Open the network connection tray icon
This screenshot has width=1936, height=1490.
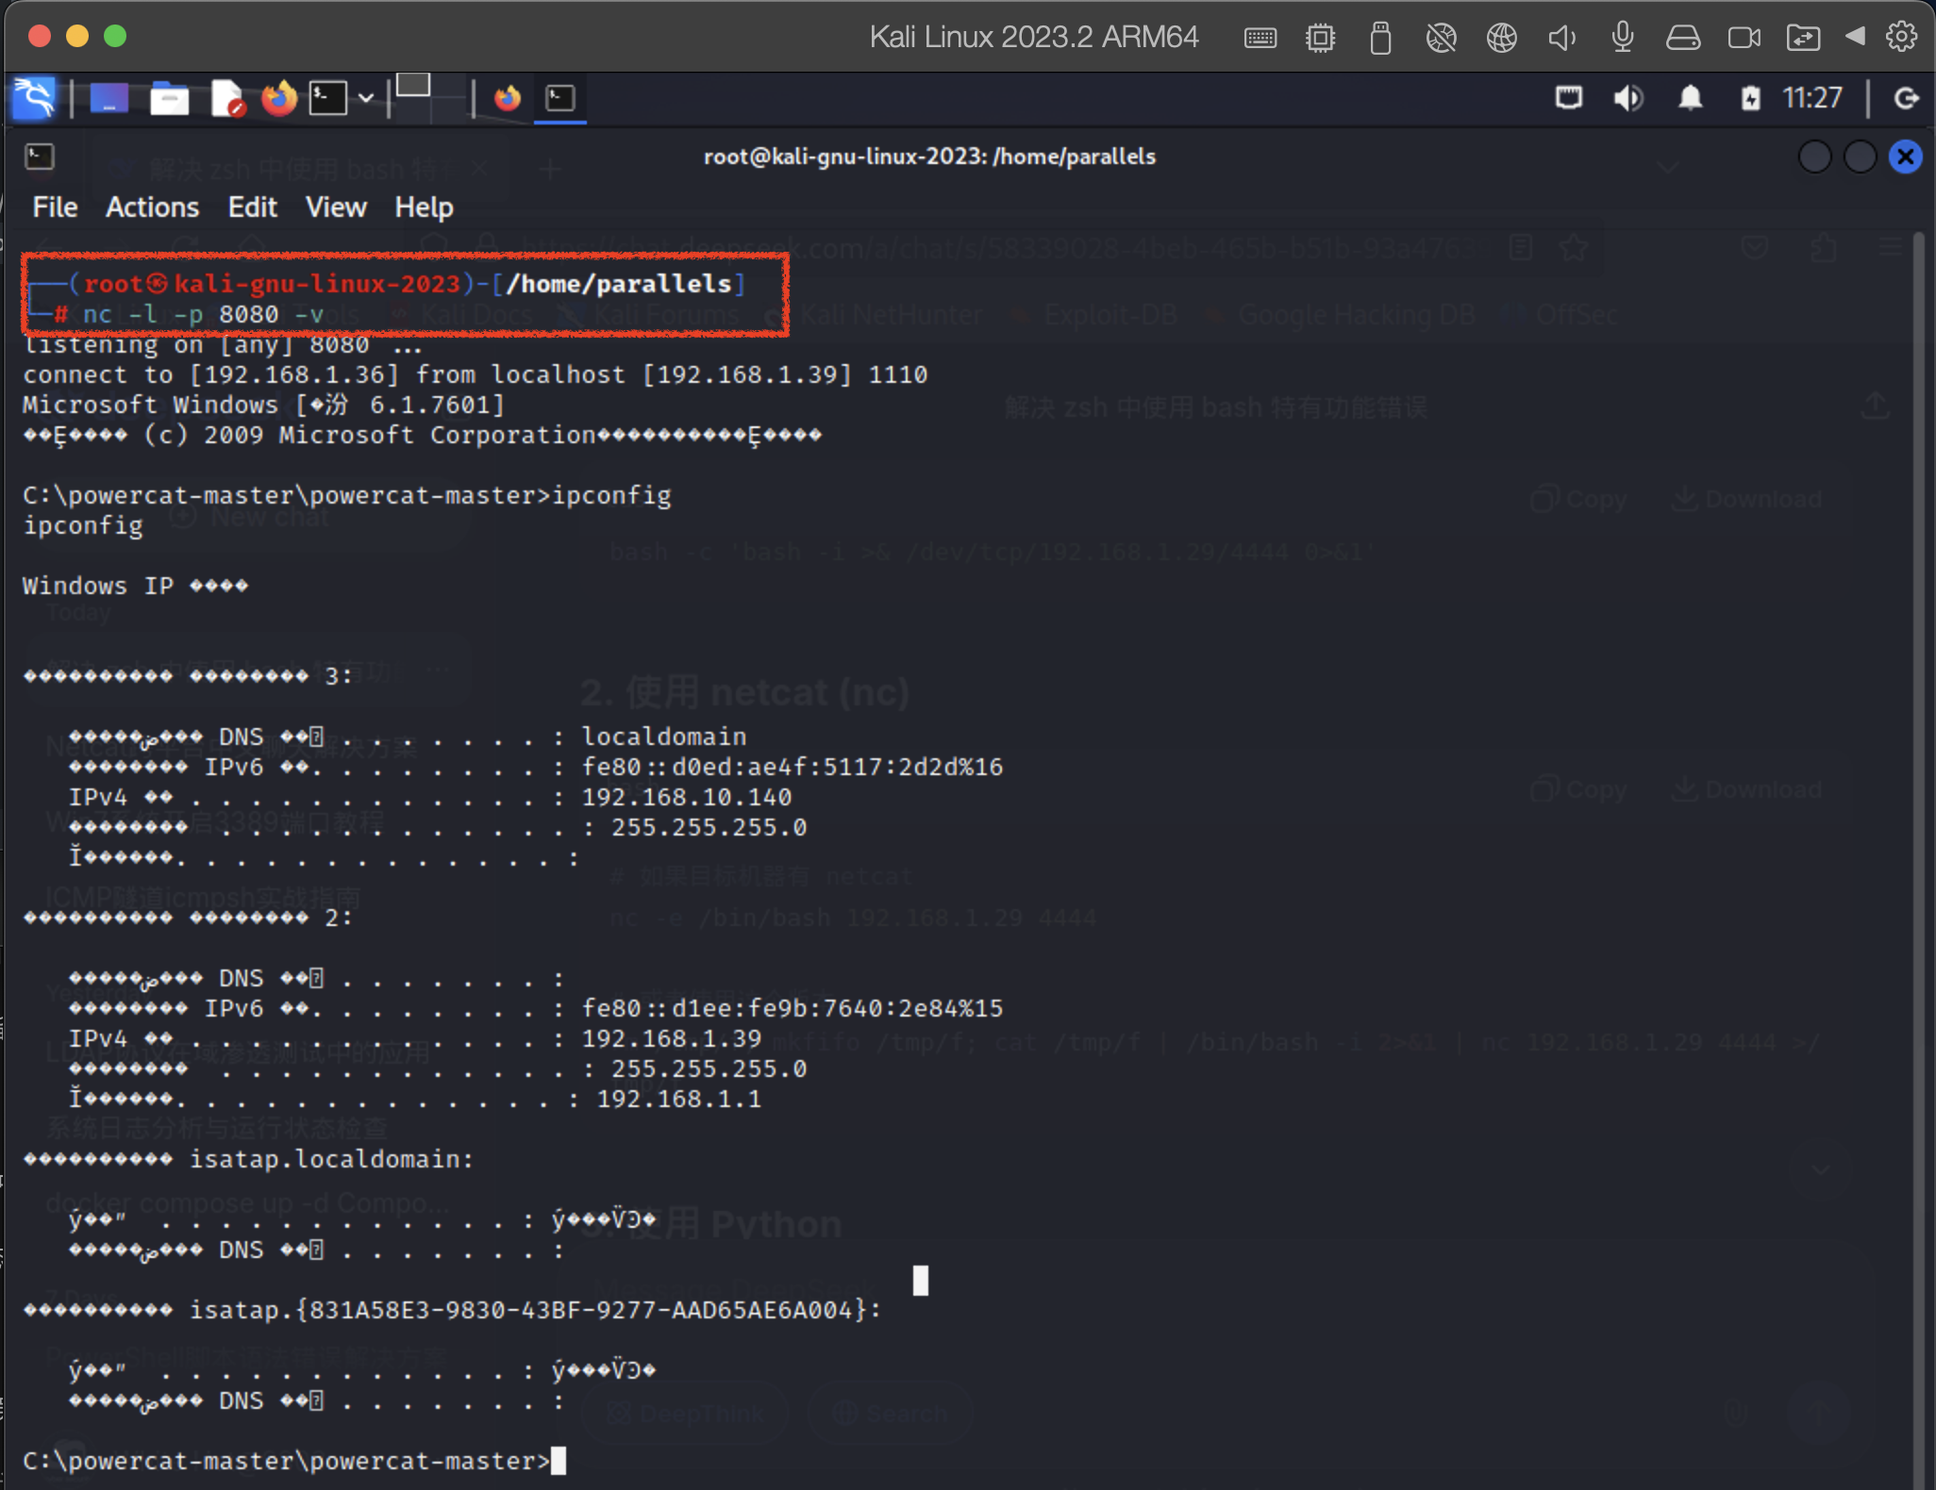tap(1569, 98)
